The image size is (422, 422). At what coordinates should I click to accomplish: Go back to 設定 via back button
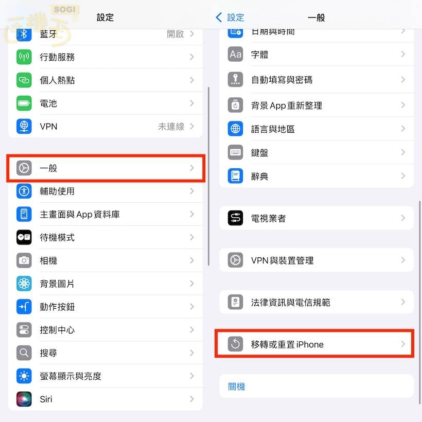click(x=230, y=17)
